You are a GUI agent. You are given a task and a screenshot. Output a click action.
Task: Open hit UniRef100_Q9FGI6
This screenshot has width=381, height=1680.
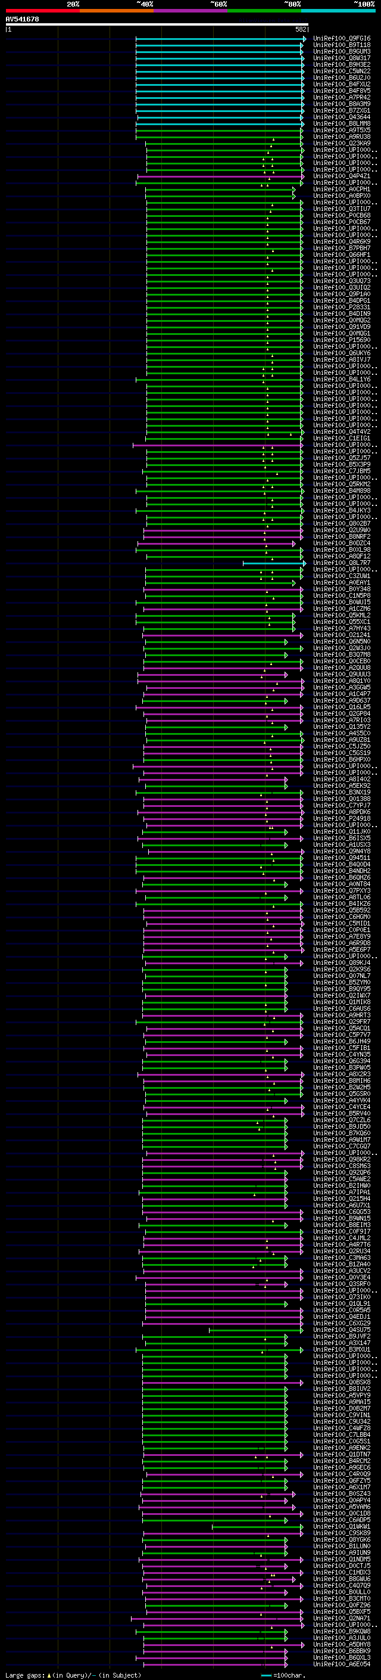click(342, 39)
